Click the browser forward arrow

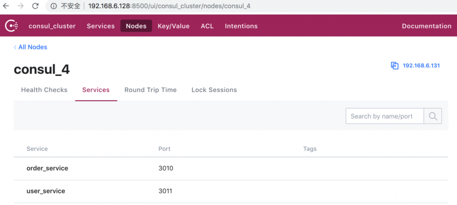pyautogui.click(x=21, y=6)
